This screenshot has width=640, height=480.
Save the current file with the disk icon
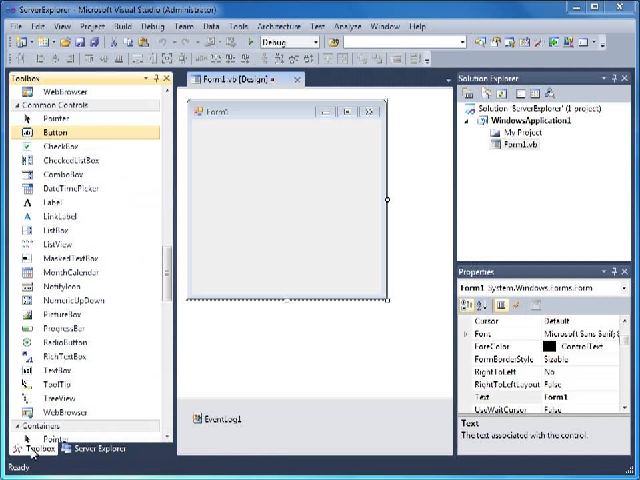point(80,42)
